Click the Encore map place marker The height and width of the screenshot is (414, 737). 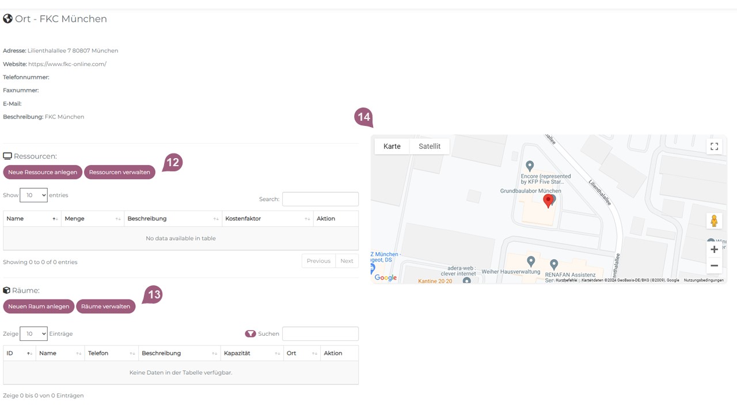click(530, 166)
